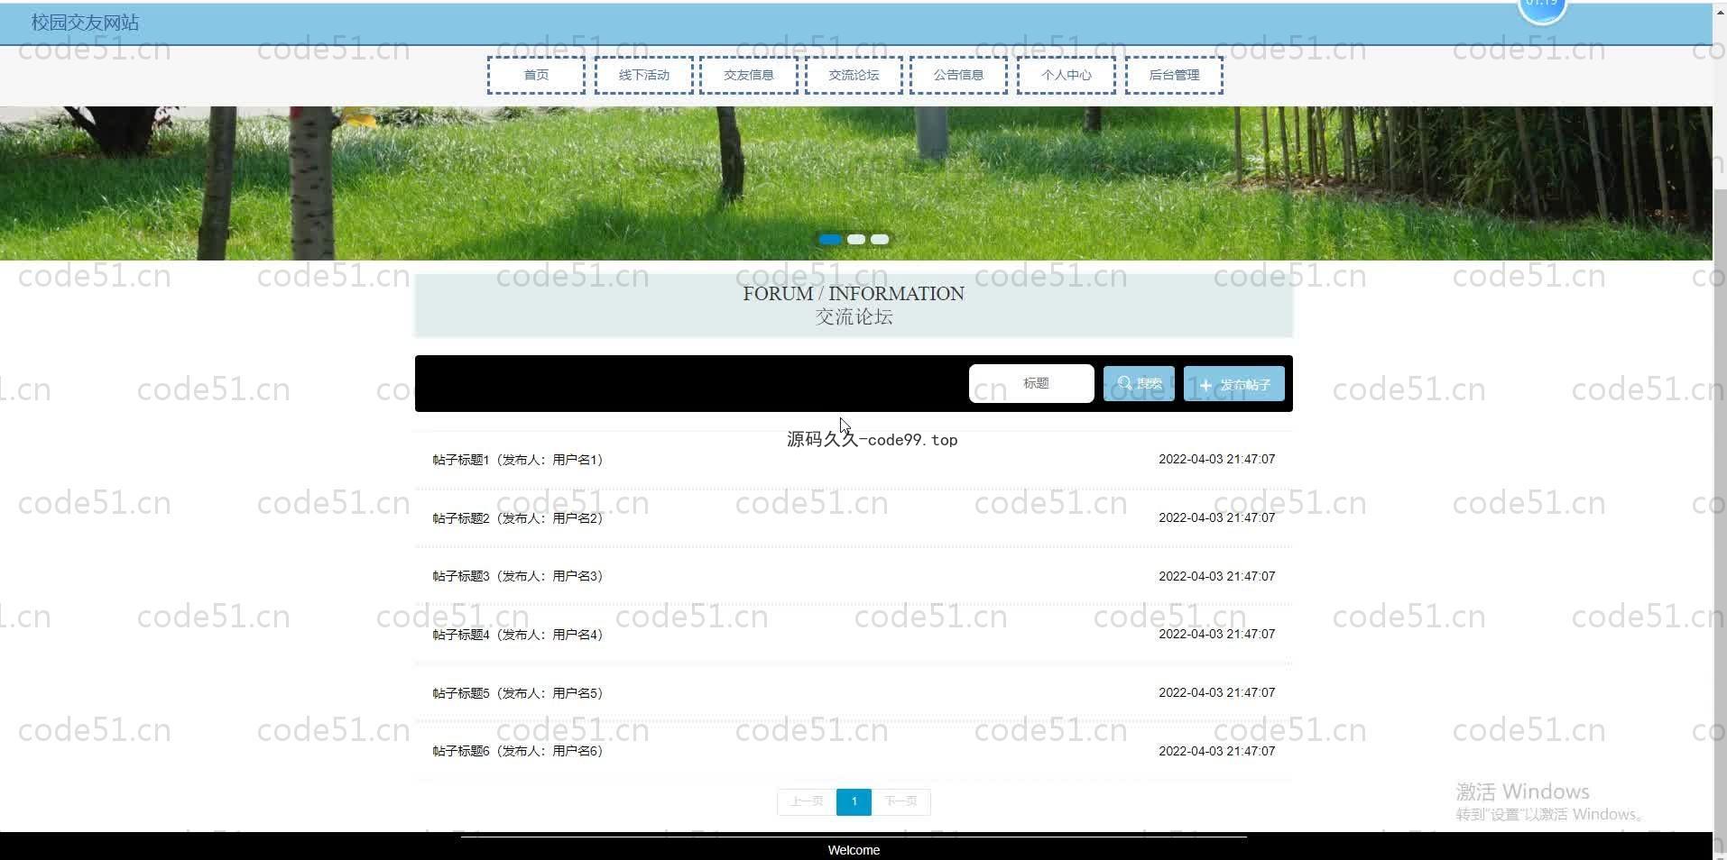
Task: Open 公告信息 announcements page
Action: pyautogui.click(x=958, y=76)
